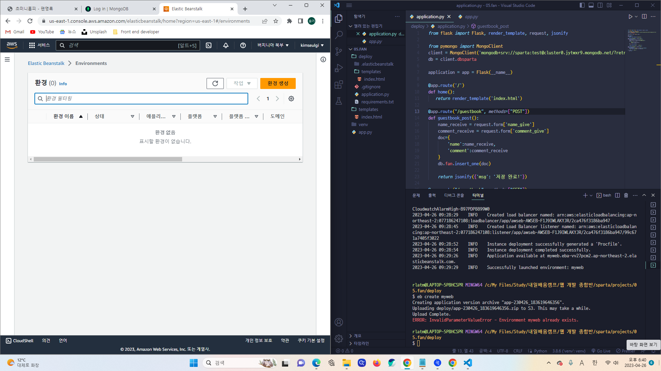661x371 pixels.
Task: Reload the Chrome page
Action: click(x=30, y=21)
